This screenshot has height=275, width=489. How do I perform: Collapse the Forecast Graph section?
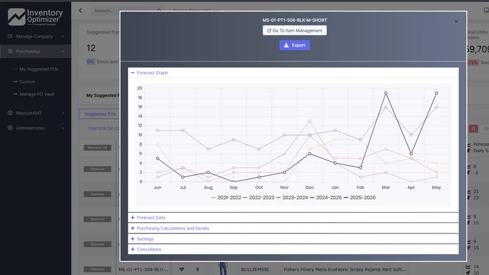[x=149, y=73]
